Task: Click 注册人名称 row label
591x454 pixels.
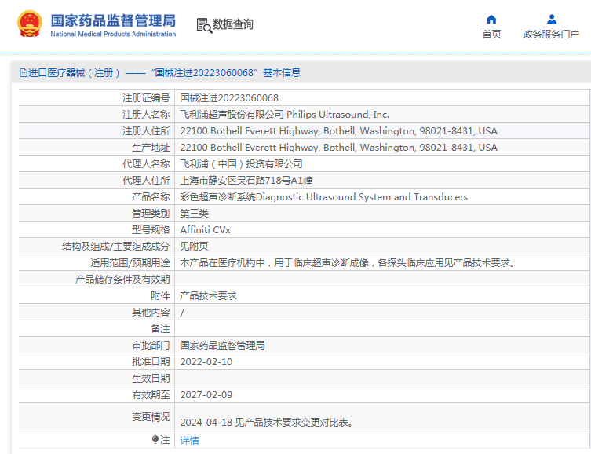Action: click(146, 115)
